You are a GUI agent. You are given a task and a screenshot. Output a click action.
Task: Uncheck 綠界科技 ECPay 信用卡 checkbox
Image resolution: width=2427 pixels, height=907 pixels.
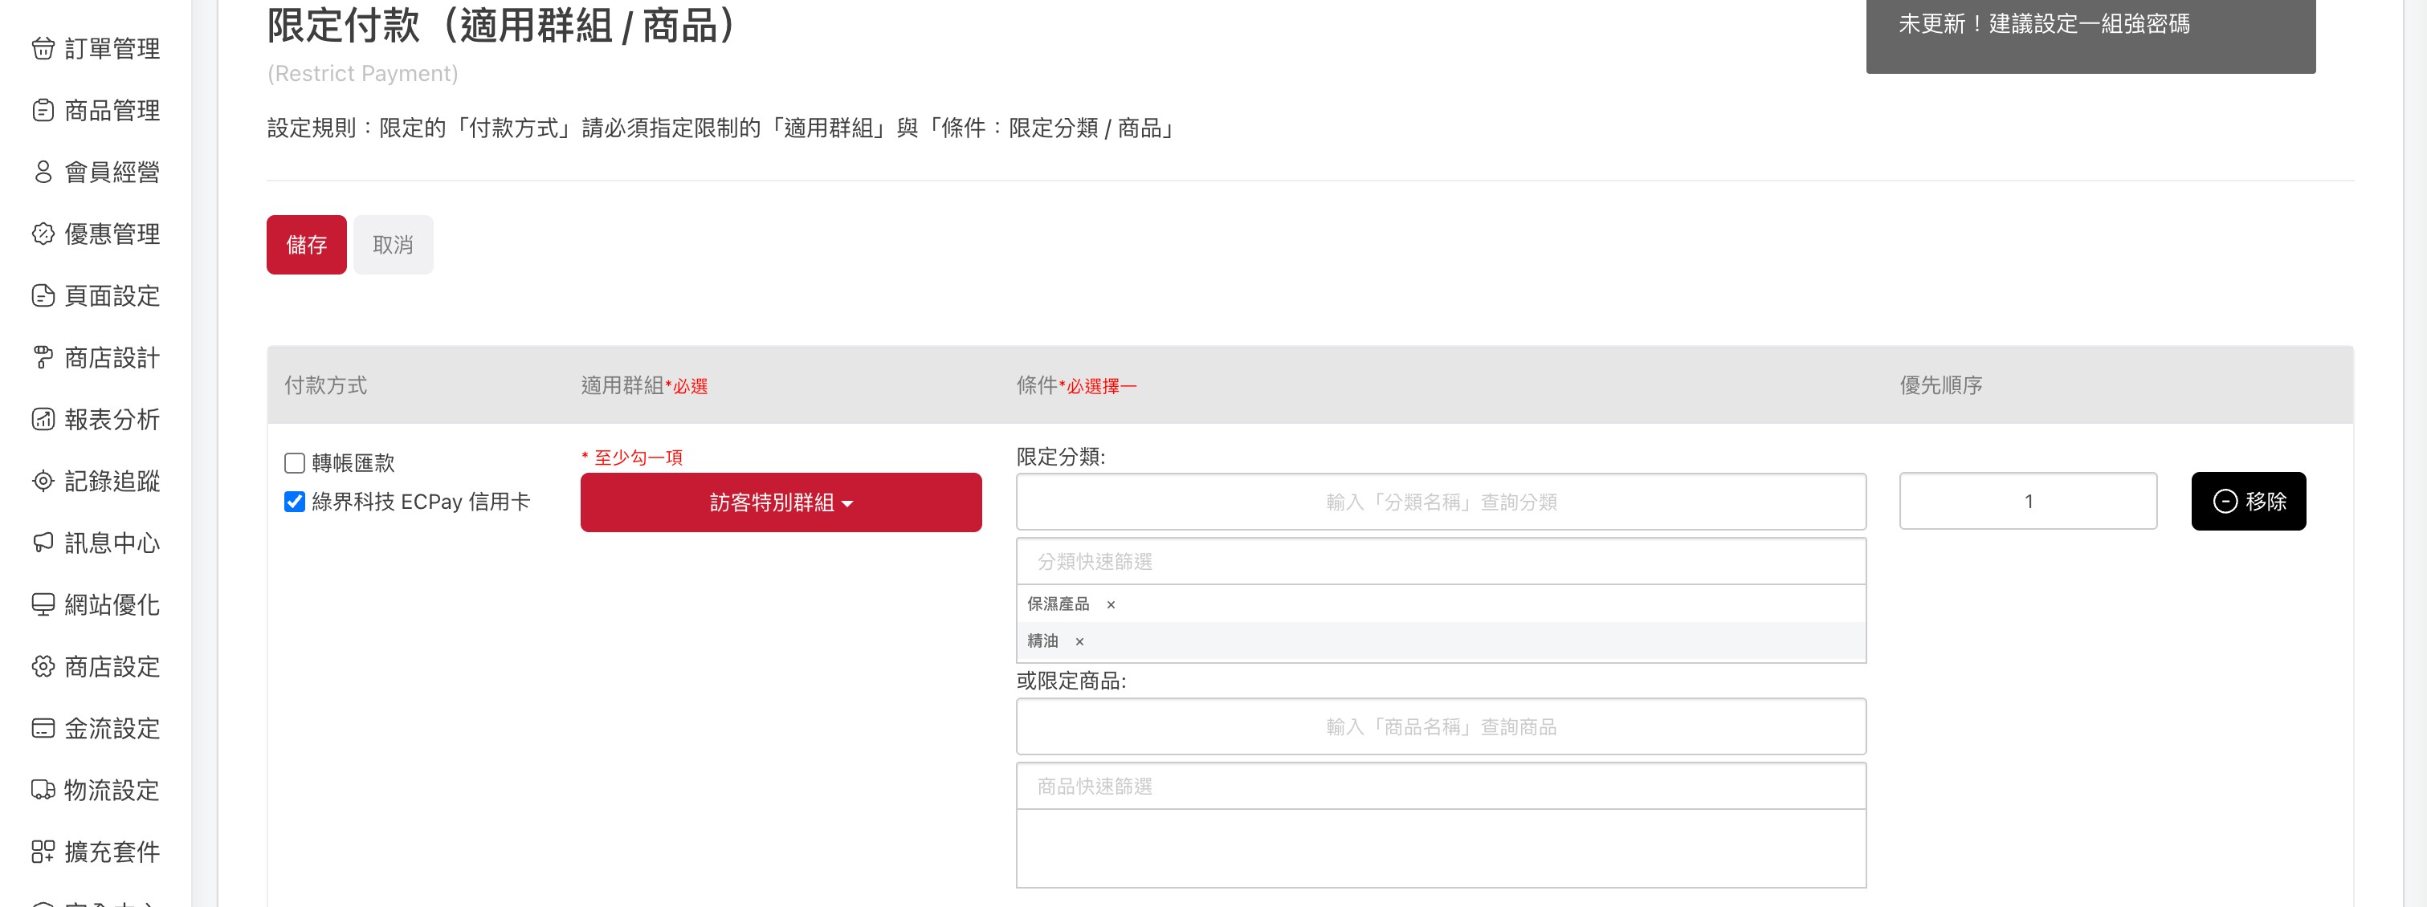click(294, 501)
